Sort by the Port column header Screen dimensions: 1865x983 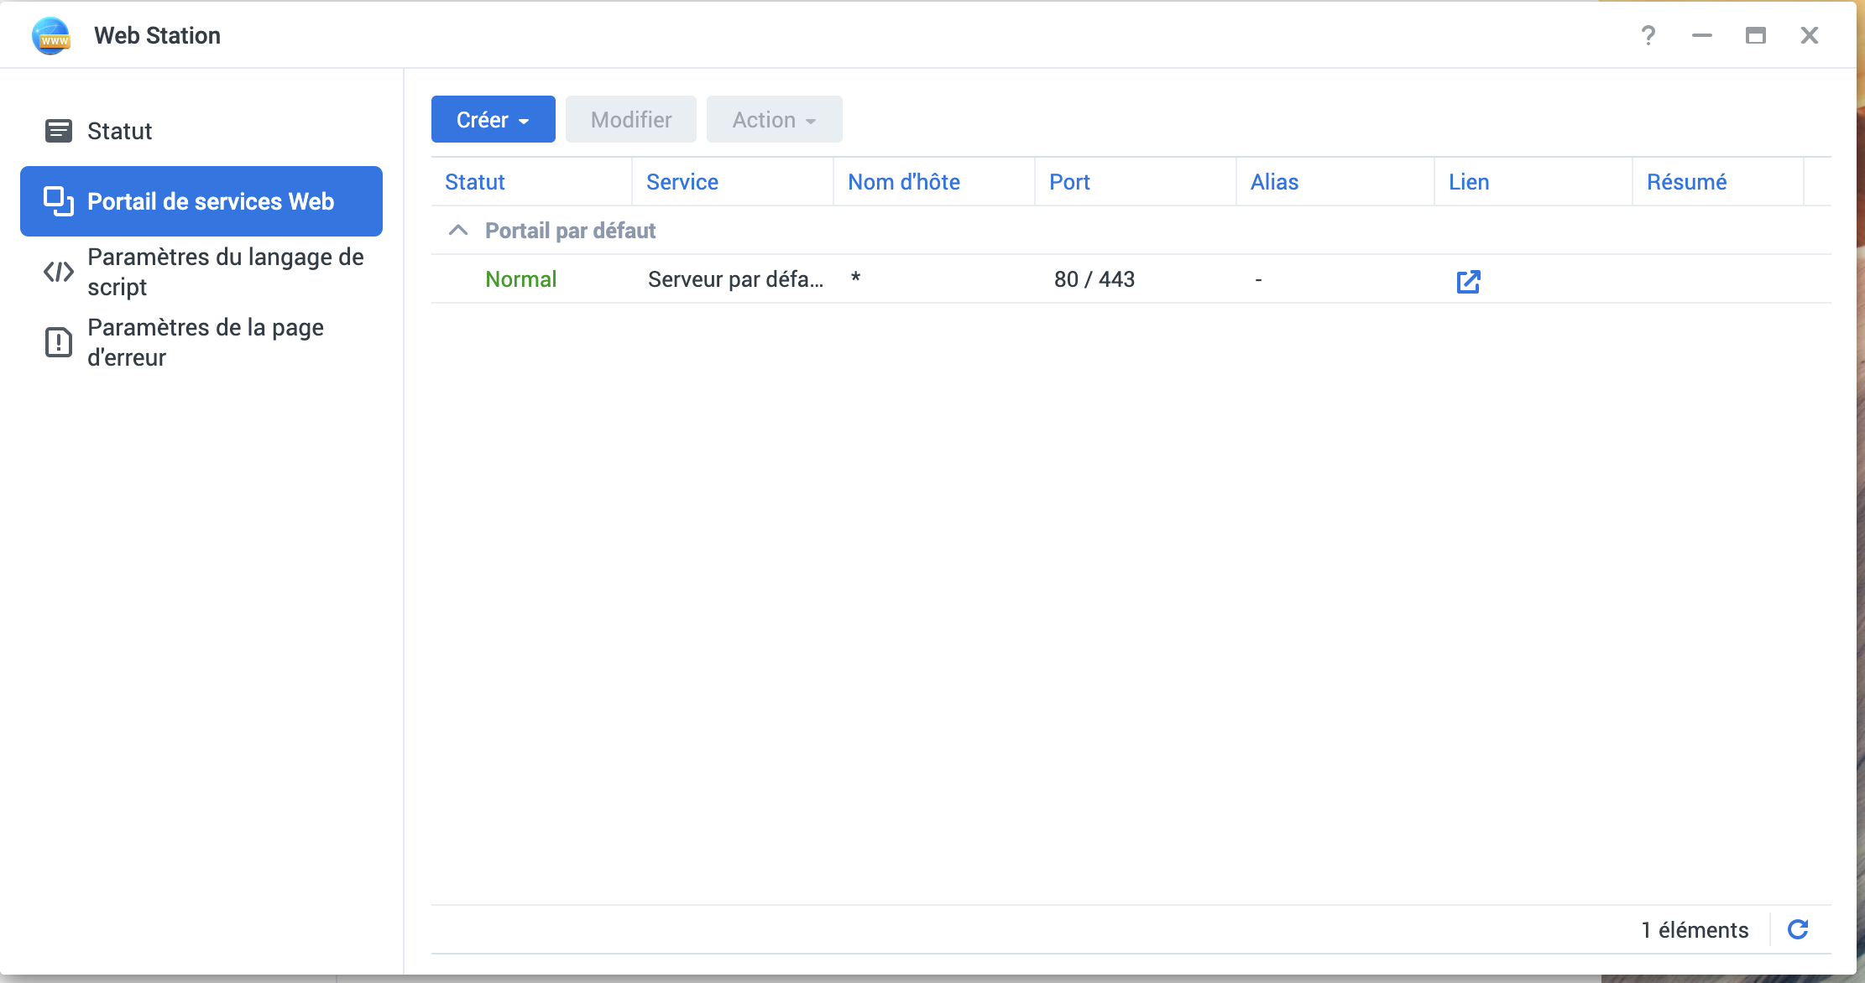tap(1069, 182)
